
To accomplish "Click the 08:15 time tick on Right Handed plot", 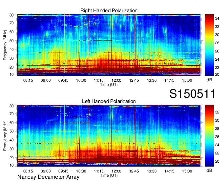I will (x=28, y=80).
